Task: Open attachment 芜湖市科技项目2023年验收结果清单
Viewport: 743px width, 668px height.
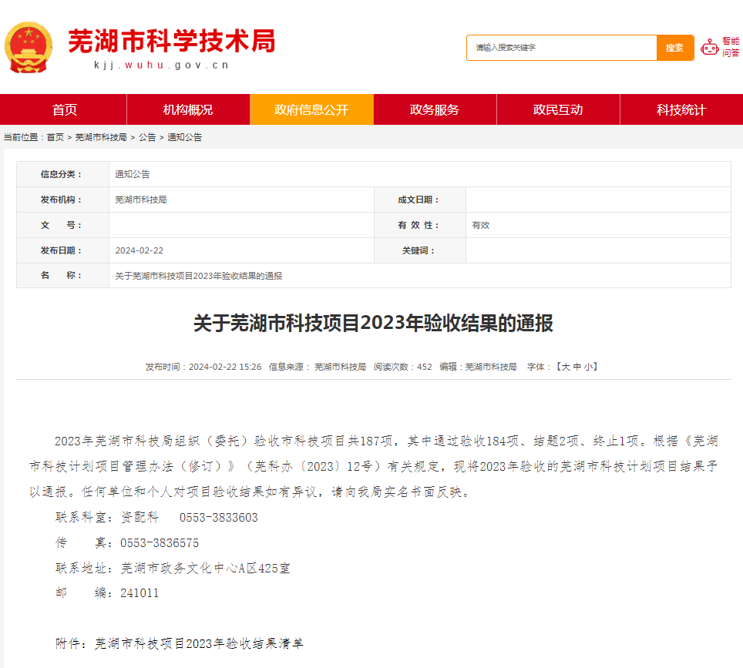Action: pos(199,643)
